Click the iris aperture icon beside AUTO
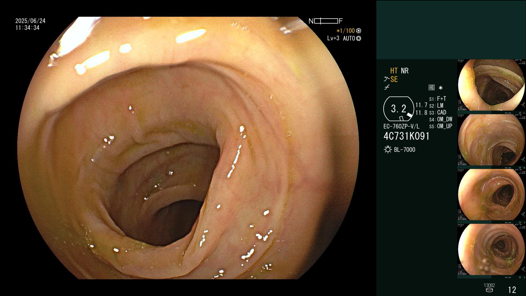Screen dimensions: 526x296 [x=359, y=38]
